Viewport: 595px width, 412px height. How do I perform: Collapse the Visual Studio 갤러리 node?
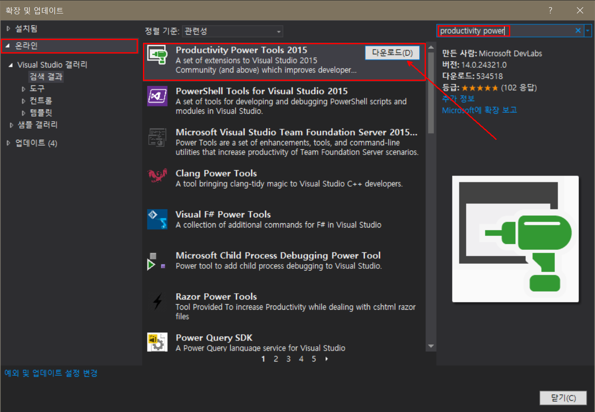11,65
